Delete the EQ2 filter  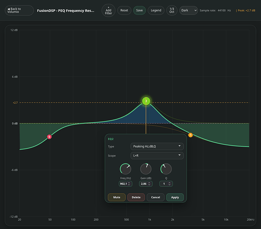[136, 197]
